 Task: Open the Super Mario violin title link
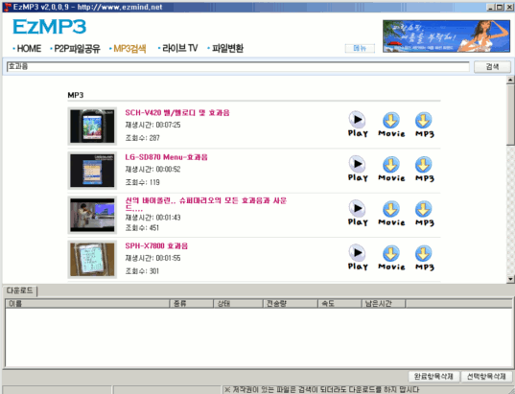205,204
